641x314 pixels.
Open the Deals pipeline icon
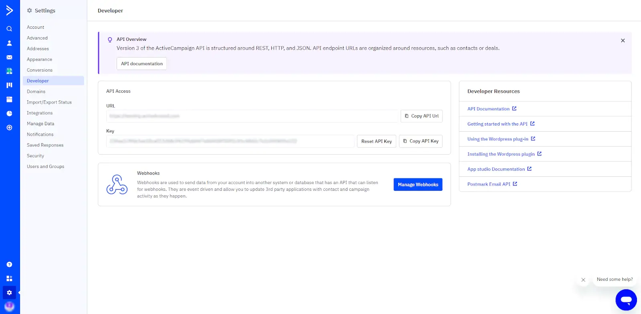(x=9, y=85)
